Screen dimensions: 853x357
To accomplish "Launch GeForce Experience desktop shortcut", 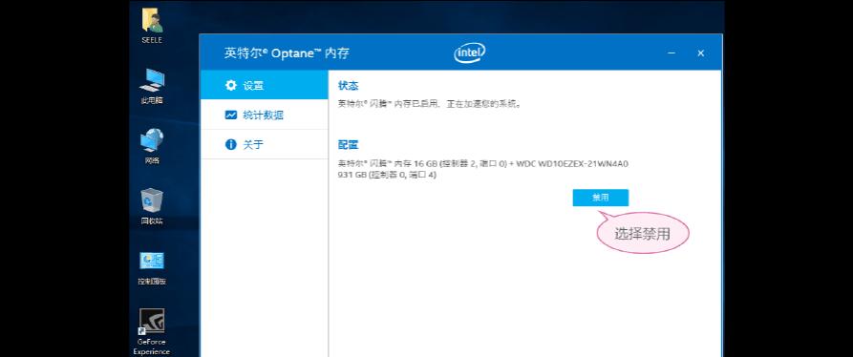I will [152, 331].
